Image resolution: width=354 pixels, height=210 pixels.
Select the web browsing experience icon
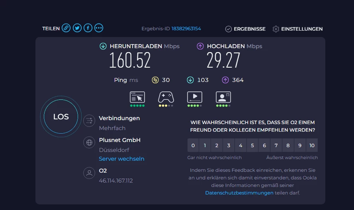point(137,97)
